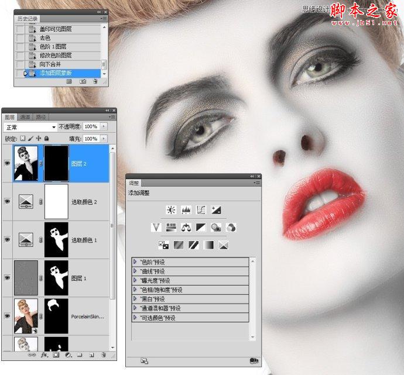
Task: Click the link layers icon in Layers panel
Action: coord(32,355)
